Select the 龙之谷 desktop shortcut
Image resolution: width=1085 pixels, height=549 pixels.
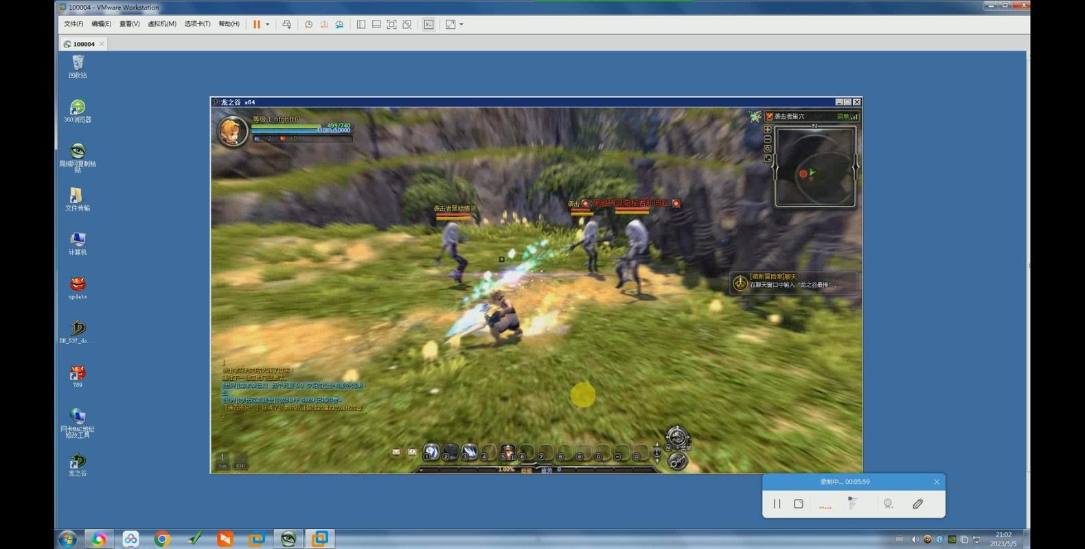click(x=78, y=465)
